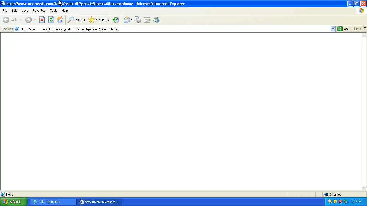Expand the Forward button history dropdown arrow

(35, 20)
